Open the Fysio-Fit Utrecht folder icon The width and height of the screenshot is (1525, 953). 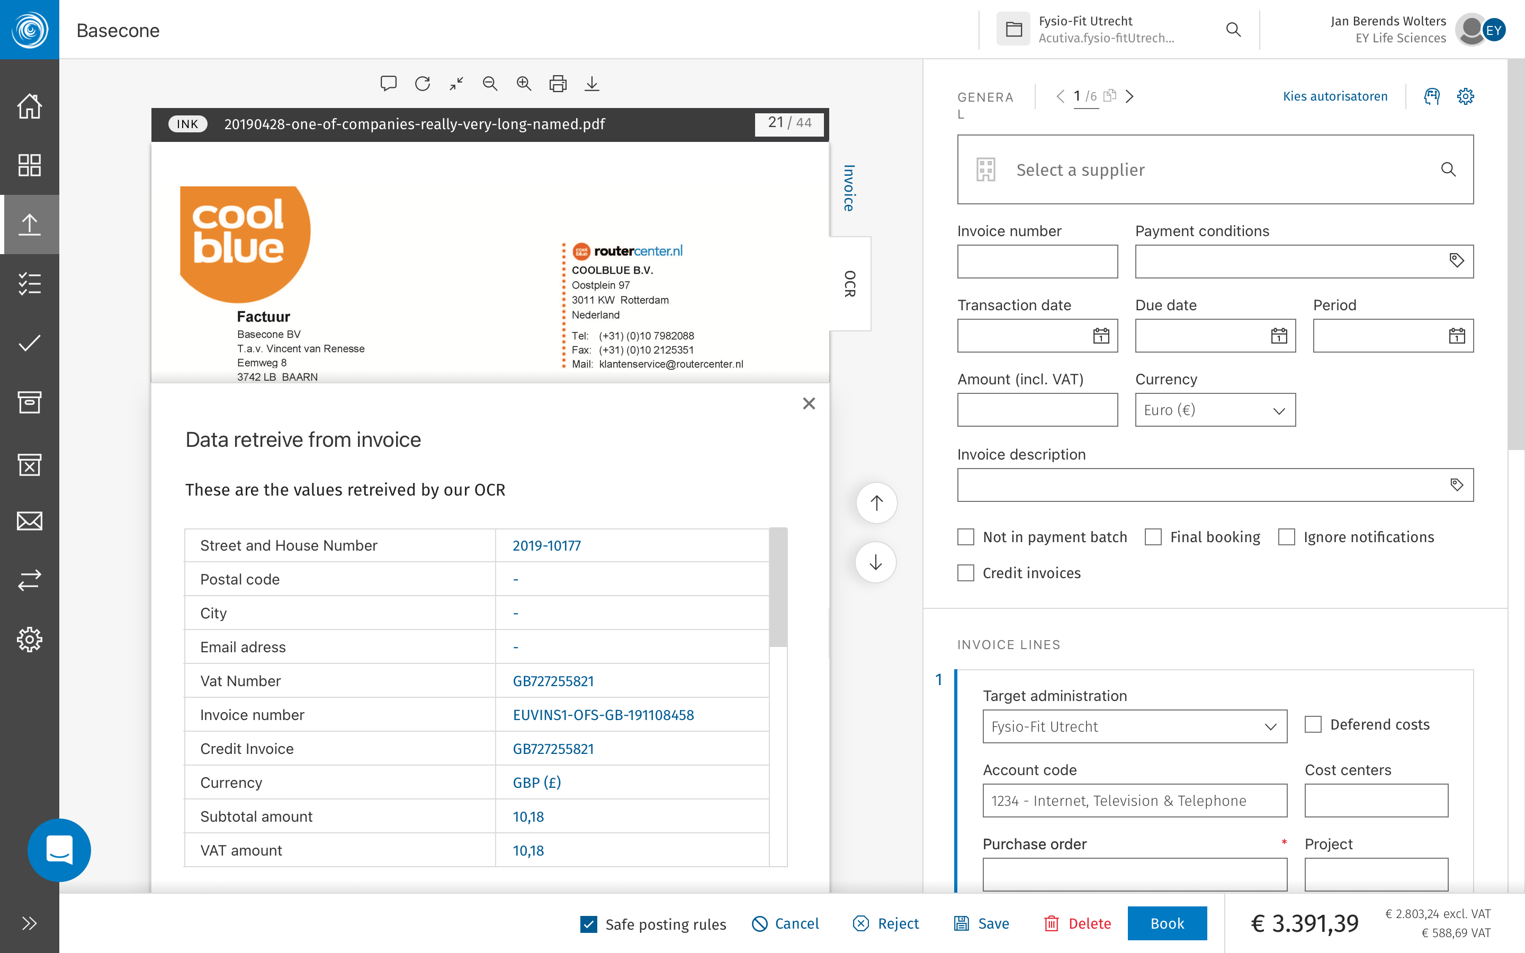1013,29
